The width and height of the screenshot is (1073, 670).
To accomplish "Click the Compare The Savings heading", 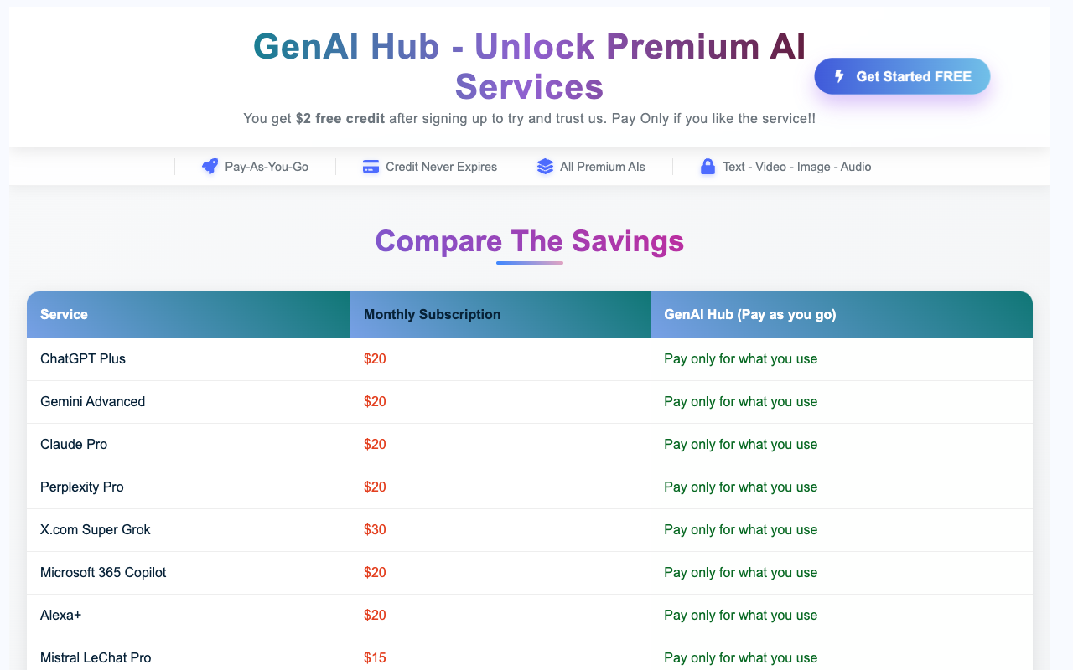I will pyautogui.click(x=529, y=241).
